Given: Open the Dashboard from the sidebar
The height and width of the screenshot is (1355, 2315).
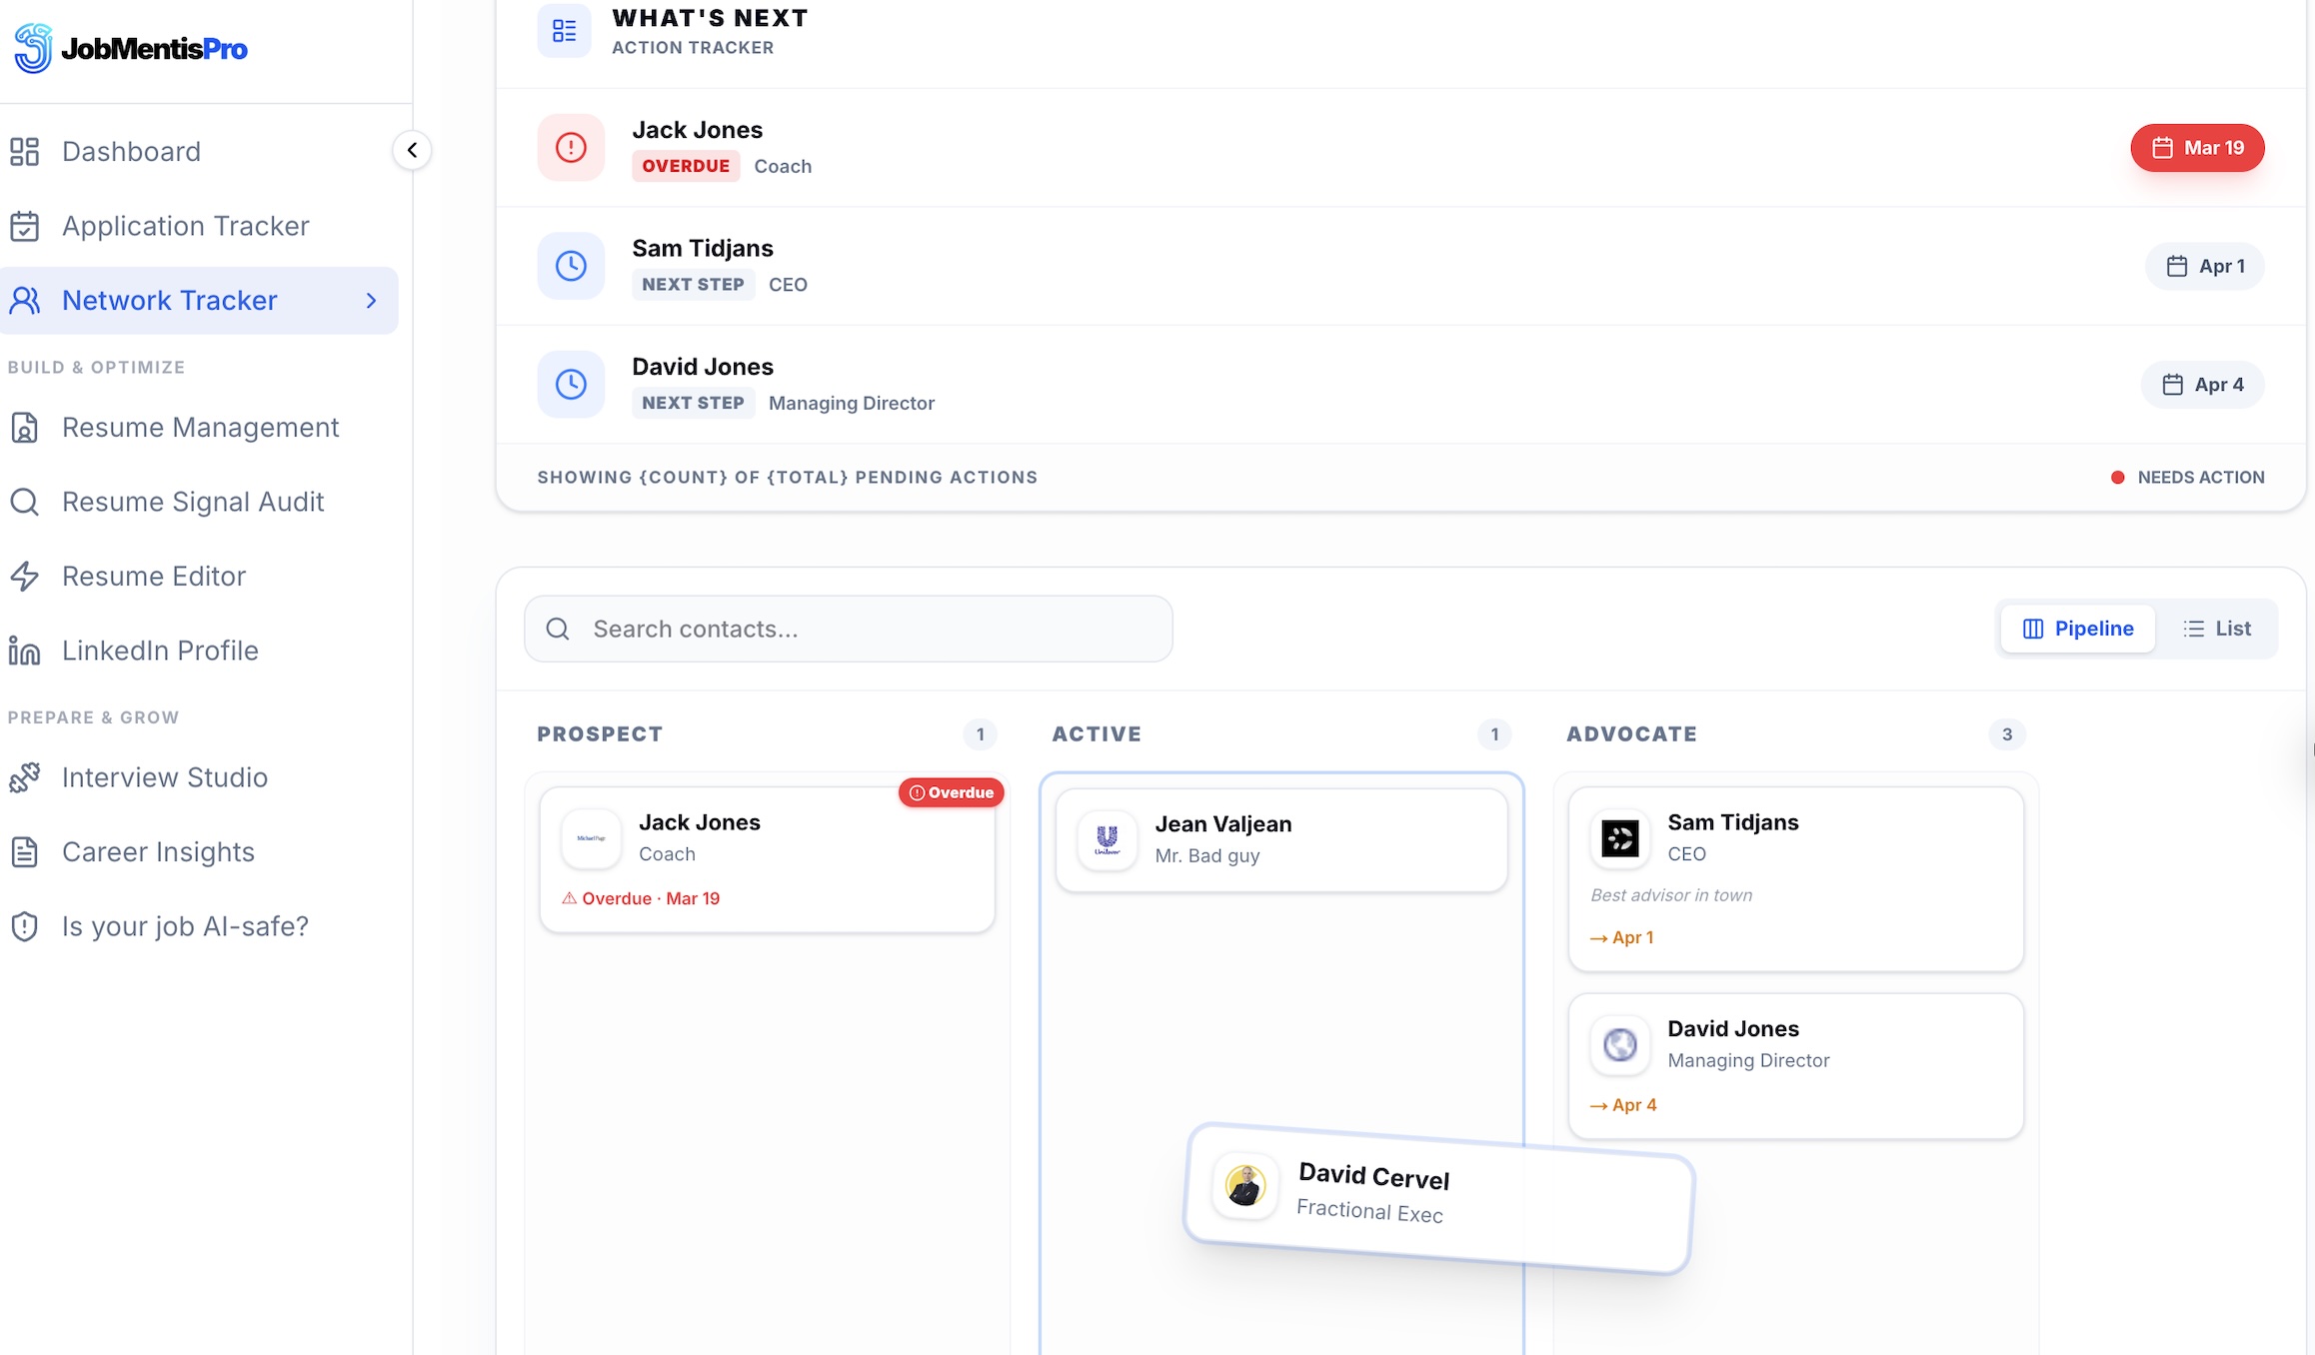Looking at the screenshot, I should (131, 151).
